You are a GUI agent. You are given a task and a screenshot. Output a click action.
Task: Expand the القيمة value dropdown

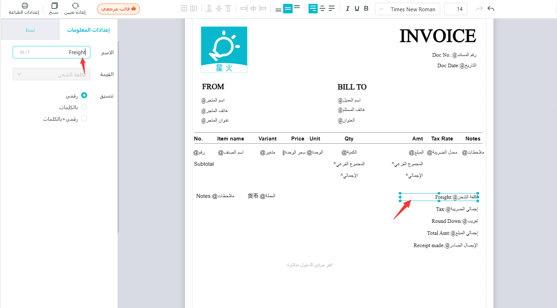52,74
